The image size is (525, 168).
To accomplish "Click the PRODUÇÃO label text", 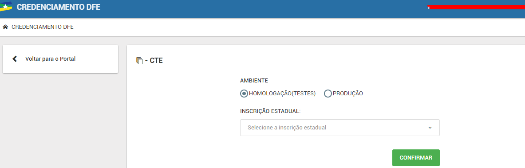I will (347, 94).
